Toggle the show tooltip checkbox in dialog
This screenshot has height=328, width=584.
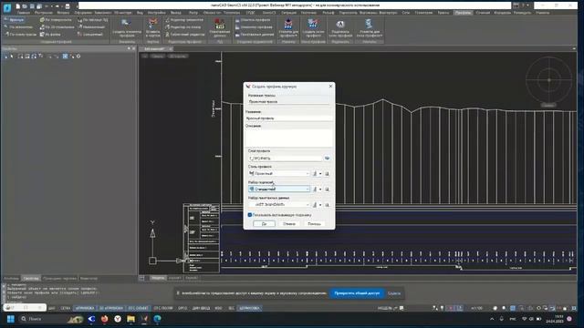pyautogui.click(x=250, y=215)
